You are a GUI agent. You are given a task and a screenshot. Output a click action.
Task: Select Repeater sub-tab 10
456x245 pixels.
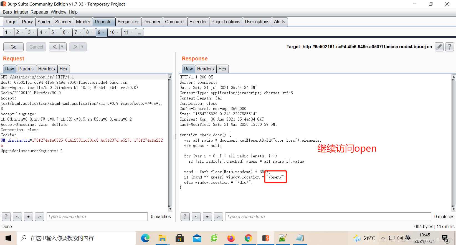point(112,32)
